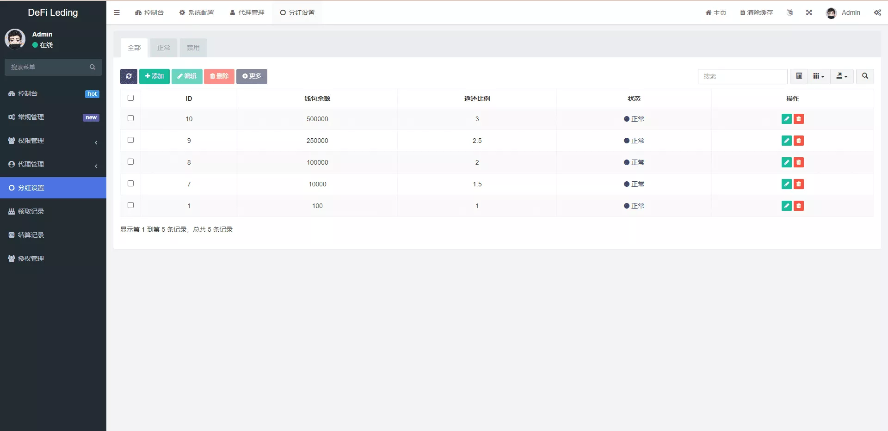Check the row checkbox for ID 8
The height and width of the screenshot is (431, 888).
click(130, 162)
